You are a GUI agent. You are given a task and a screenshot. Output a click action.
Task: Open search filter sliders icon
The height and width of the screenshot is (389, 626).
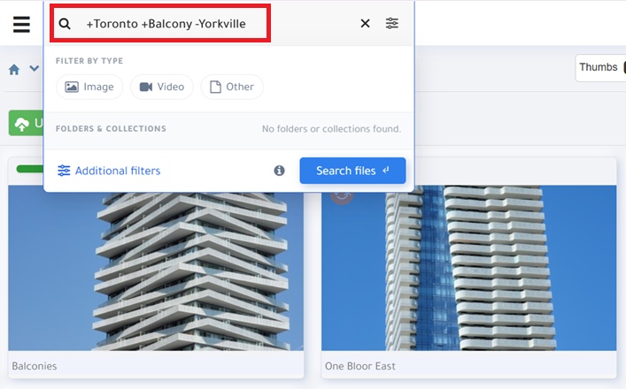point(392,24)
